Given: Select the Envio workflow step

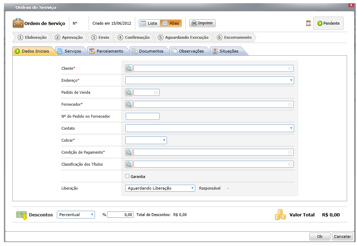Looking at the screenshot, I should 100,37.
